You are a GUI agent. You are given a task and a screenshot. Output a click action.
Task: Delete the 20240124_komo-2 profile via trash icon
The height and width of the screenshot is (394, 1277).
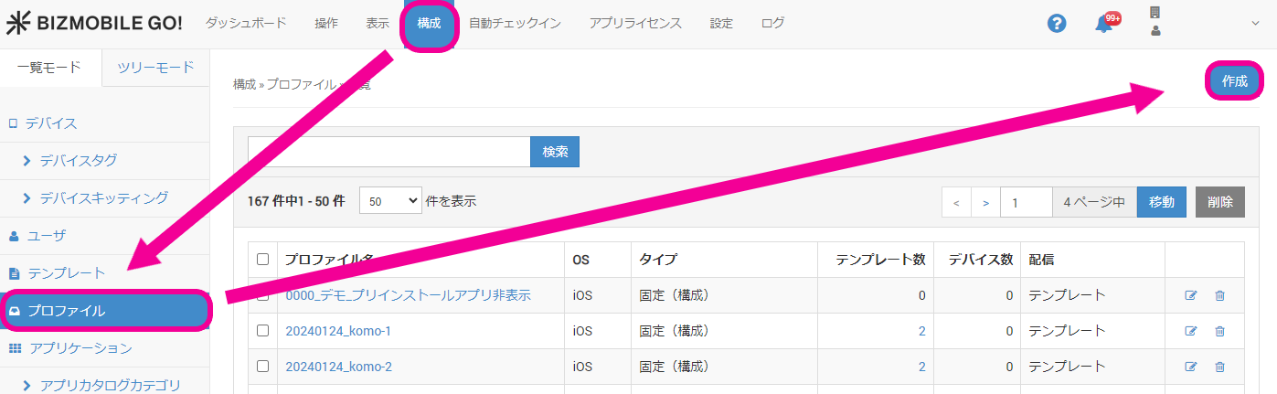point(1219,367)
